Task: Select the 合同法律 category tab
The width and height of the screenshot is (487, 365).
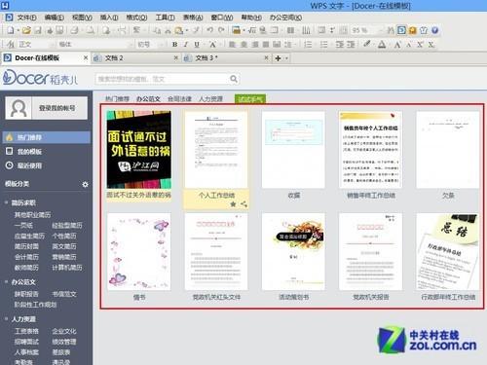Action: (179, 99)
